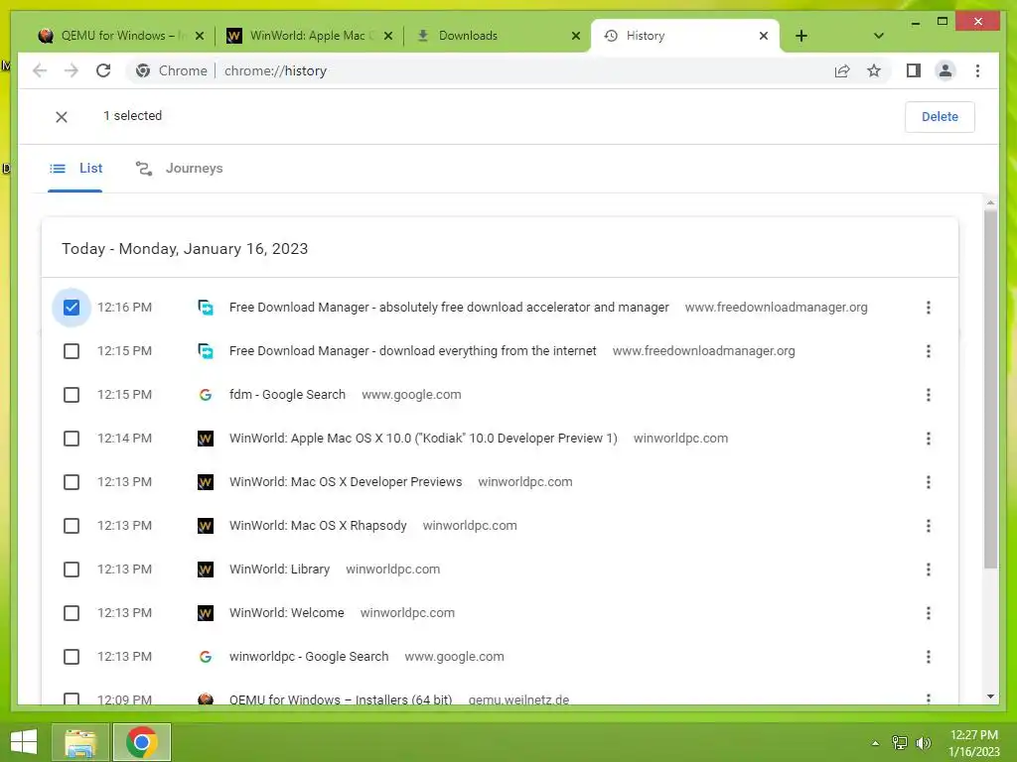Click favicon of Free Download Manager 12:15 PM entry
Image resolution: width=1017 pixels, height=762 pixels.
(x=205, y=351)
